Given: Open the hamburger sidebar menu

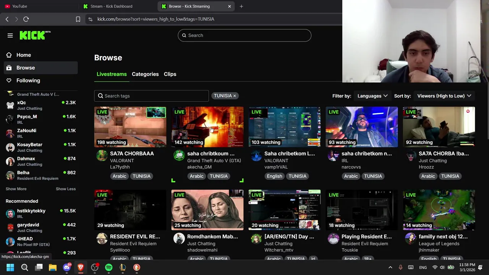Looking at the screenshot, I should [10, 36].
